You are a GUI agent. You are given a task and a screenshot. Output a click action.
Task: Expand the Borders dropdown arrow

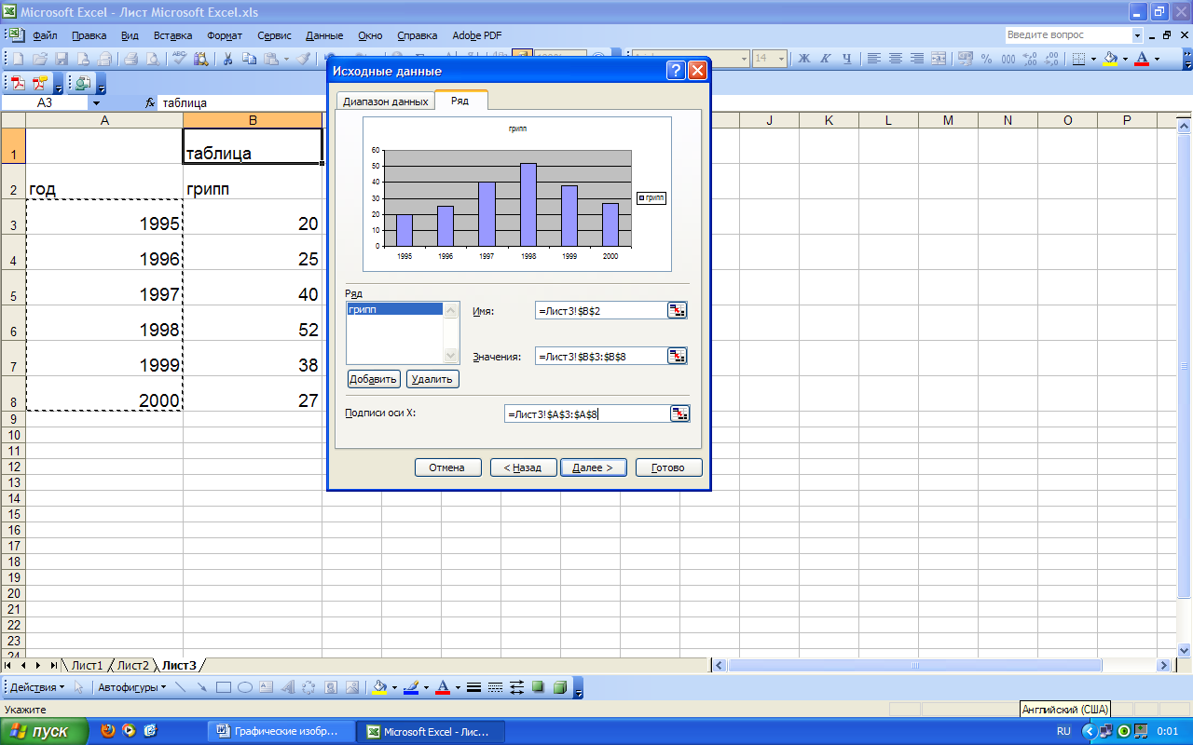[1093, 59]
